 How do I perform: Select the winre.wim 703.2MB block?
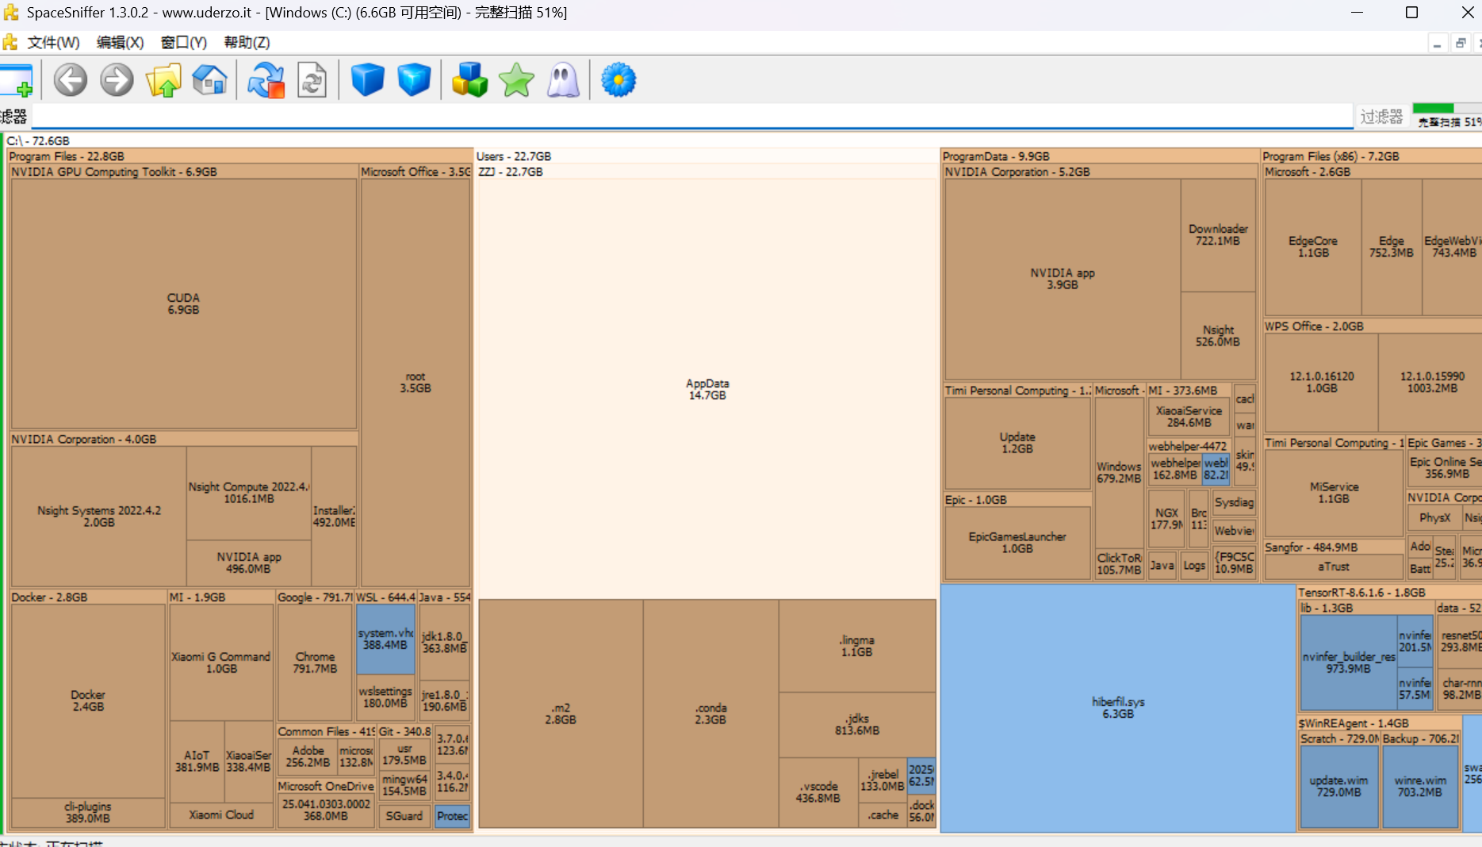coord(1420,786)
